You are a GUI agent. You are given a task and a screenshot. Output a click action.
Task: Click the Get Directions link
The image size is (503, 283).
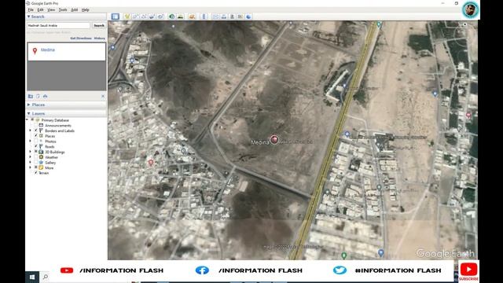81,39
